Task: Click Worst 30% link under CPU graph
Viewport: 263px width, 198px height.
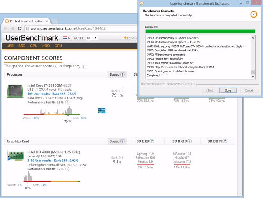Action: coord(36,118)
